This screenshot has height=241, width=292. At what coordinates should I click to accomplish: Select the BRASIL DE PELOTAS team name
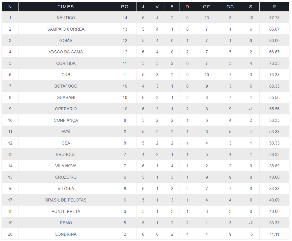click(x=66, y=200)
